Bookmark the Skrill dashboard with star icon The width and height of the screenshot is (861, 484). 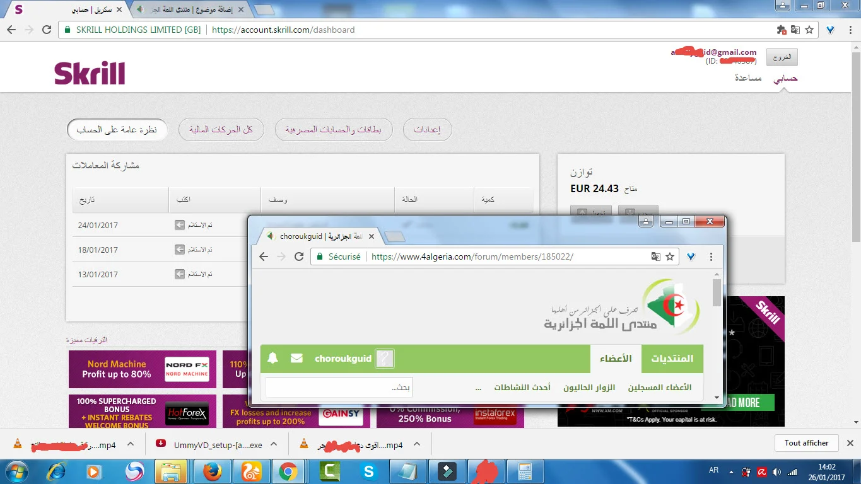[809, 30]
